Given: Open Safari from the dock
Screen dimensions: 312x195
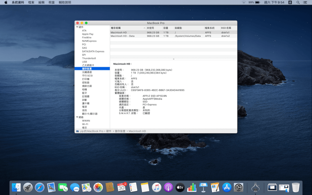Looking at the screenshot, I should [39, 187].
